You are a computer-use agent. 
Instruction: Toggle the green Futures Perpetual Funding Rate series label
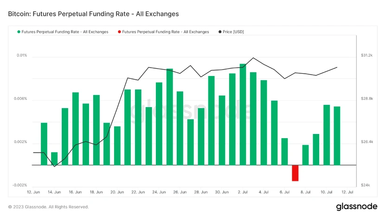click(x=65, y=32)
